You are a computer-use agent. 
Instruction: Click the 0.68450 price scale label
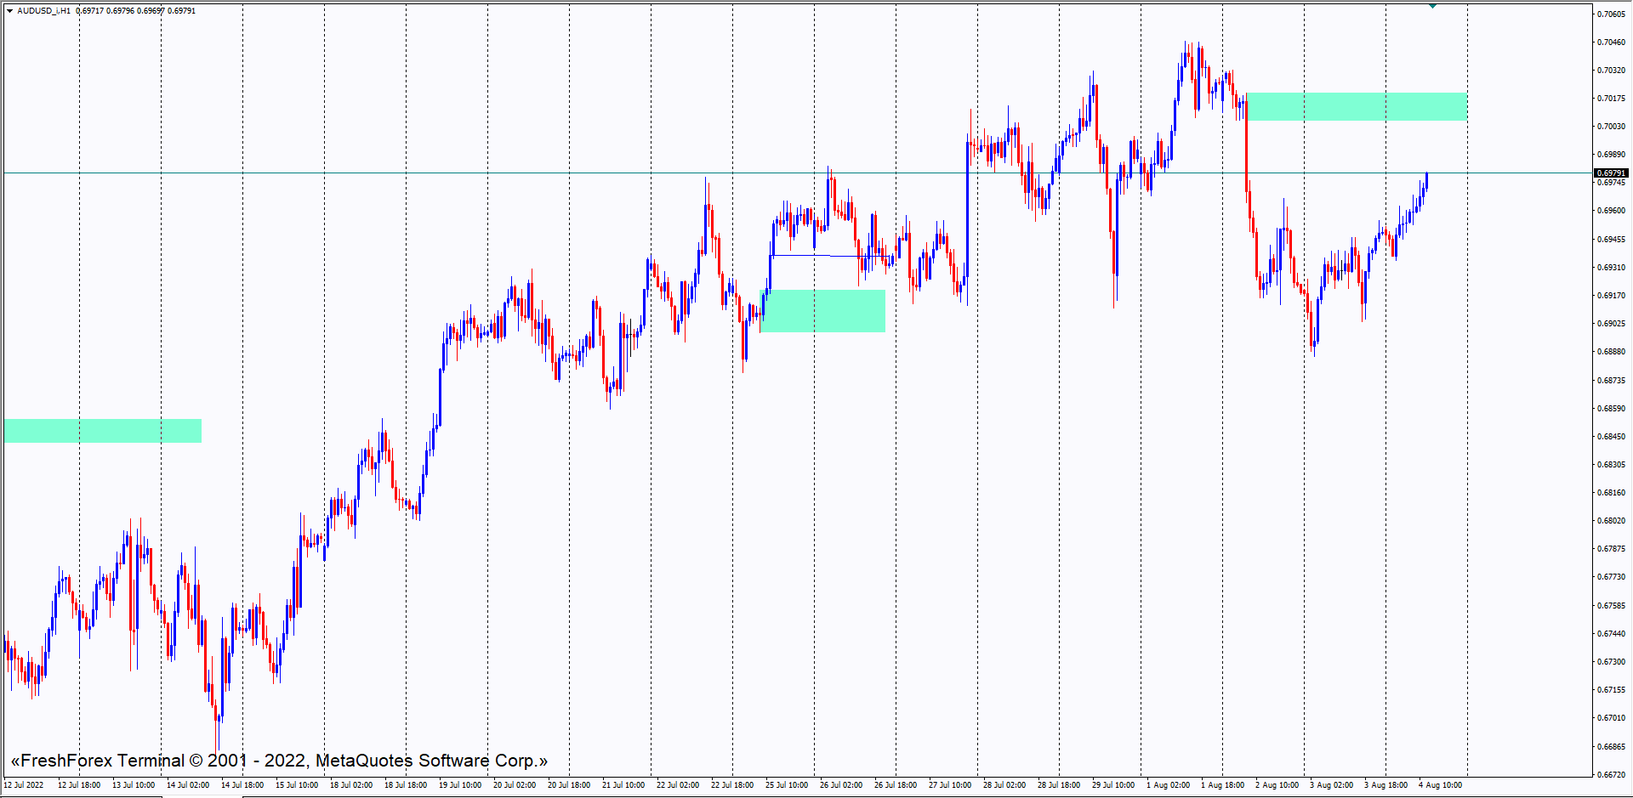(x=1610, y=437)
